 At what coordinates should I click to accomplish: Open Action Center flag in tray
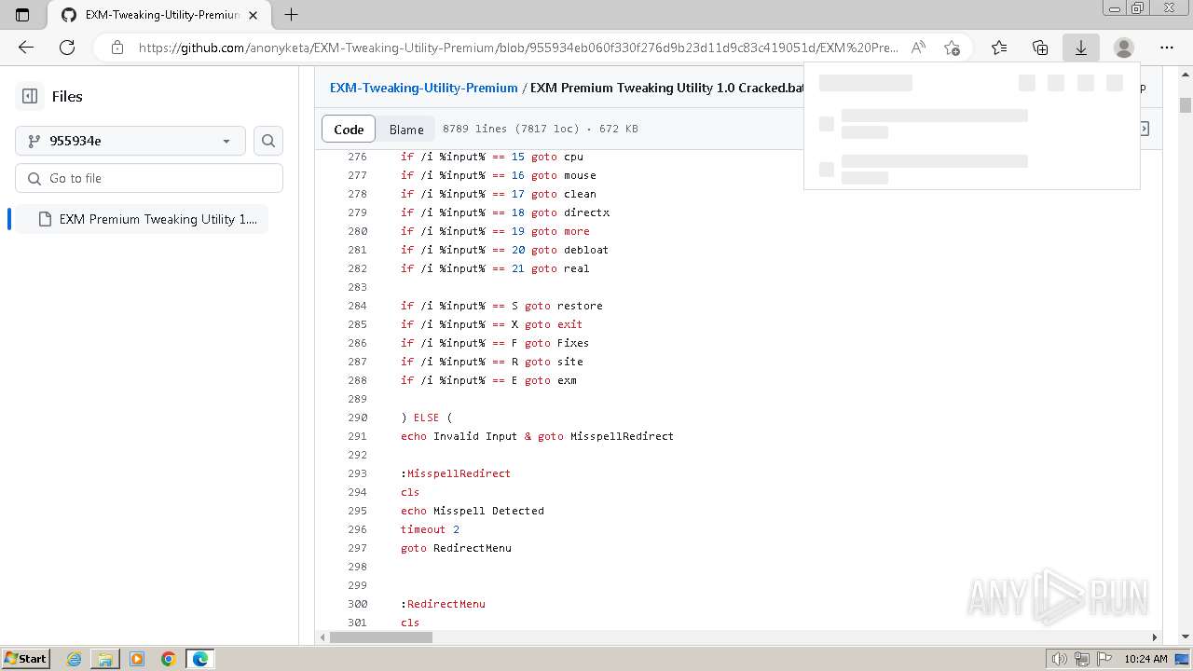(1104, 659)
